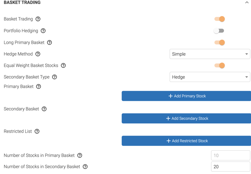Click Secondary Basket help icon

[x=44, y=109]
